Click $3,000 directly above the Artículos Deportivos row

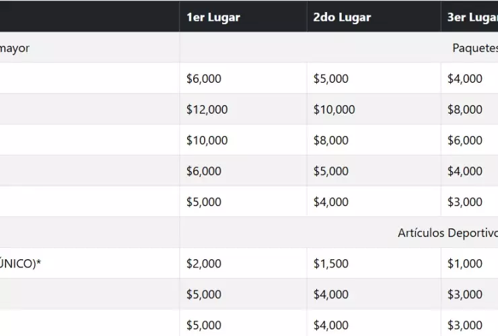[465, 202]
